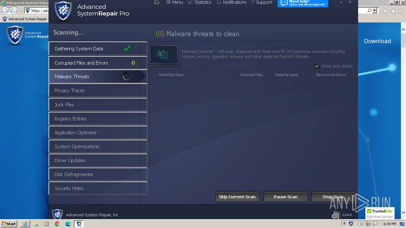
Task: Toggle the Show less details checkbox
Action: (317, 66)
